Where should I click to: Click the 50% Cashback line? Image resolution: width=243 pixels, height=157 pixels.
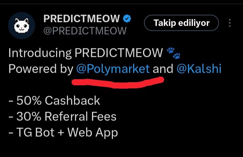(54, 100)
